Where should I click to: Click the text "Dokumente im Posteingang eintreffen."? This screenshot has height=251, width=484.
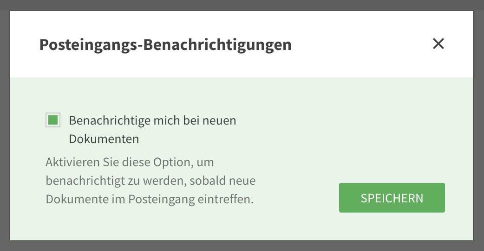point(150,199)
